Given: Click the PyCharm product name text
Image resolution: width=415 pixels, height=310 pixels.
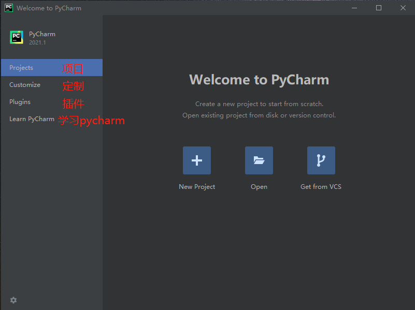Looking at the screenshot, I should coord(42,34).
